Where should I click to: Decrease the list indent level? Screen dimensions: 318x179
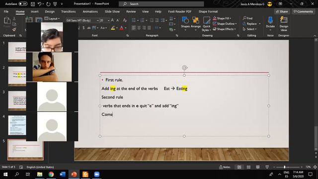tap(152, 20)
